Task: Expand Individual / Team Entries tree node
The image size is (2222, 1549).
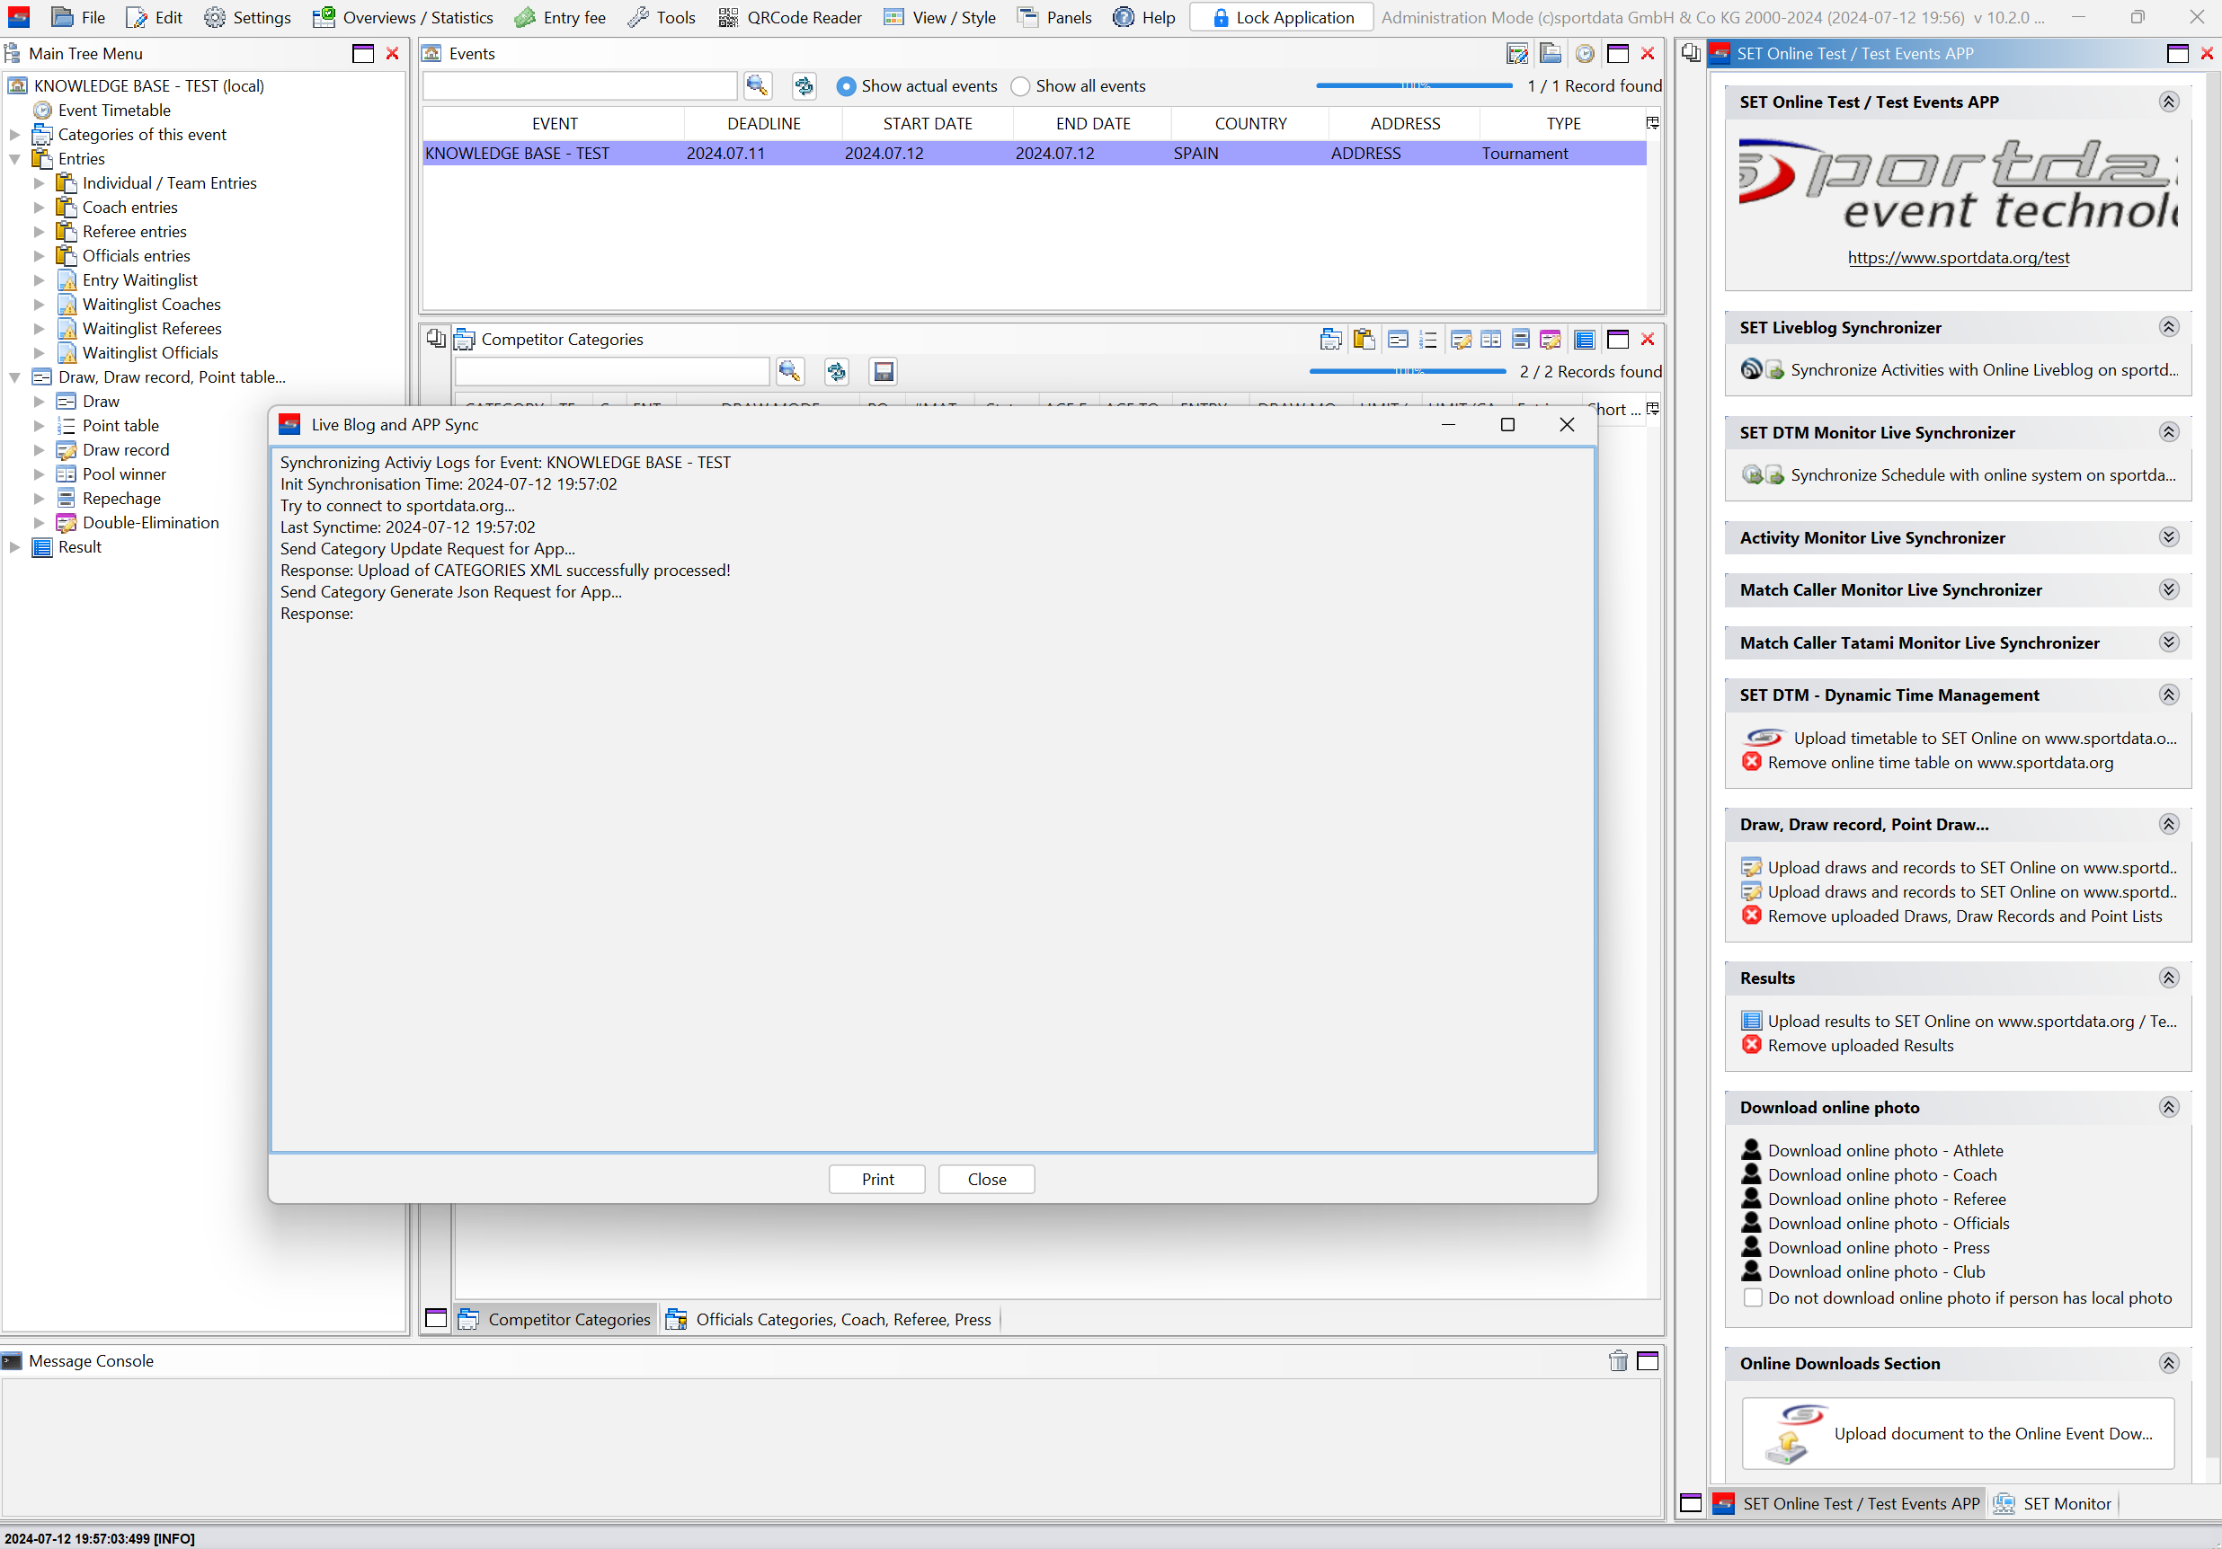Action: [39, 183]
